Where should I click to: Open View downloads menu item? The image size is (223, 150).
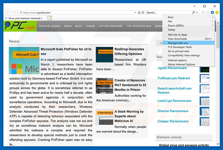click(x=177, y=39)
